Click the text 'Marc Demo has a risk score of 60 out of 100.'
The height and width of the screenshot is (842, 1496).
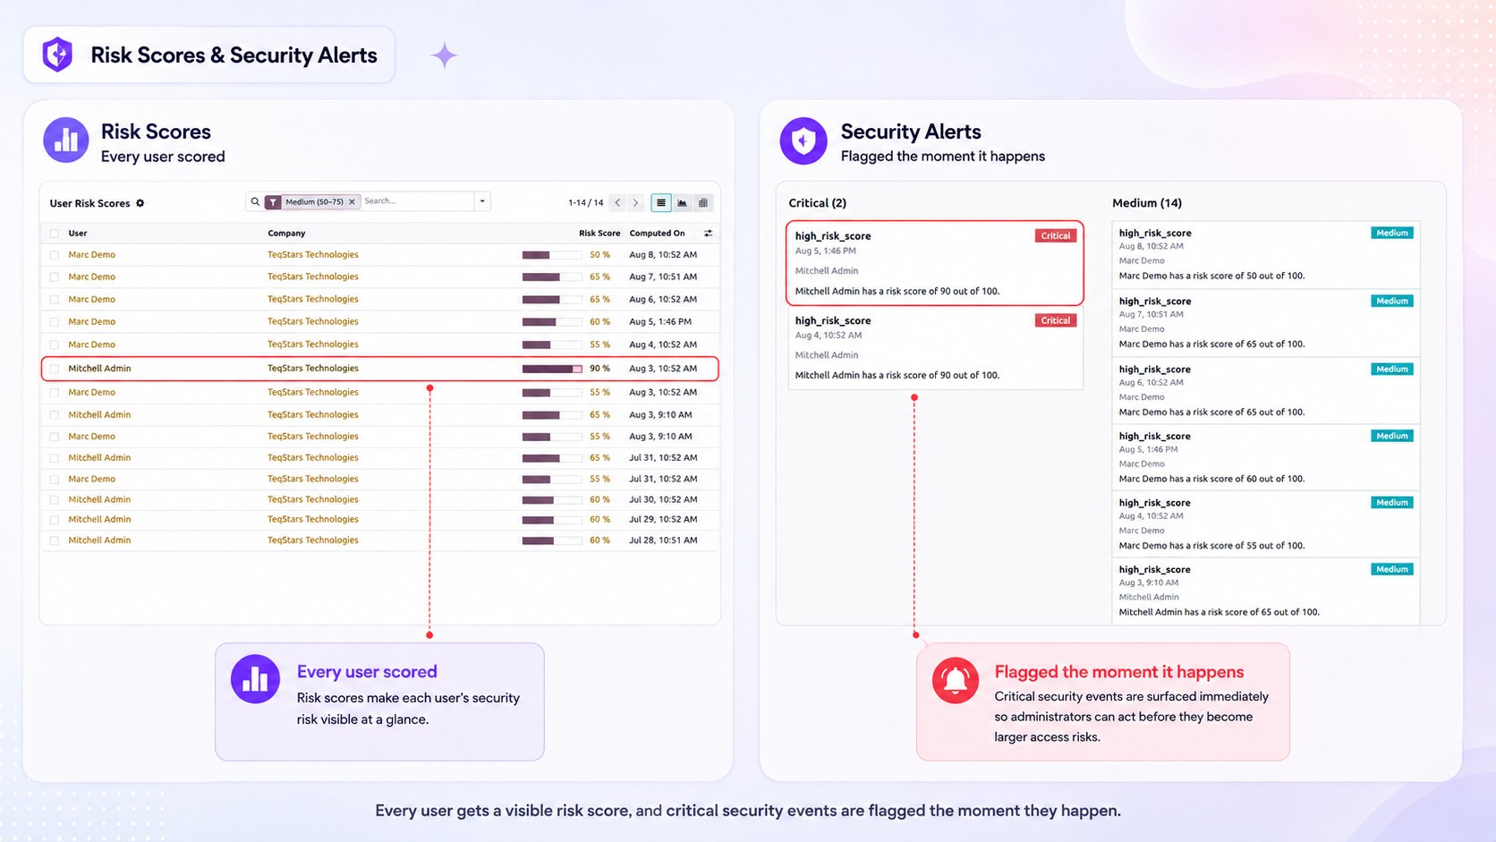tap(1211, 479)
